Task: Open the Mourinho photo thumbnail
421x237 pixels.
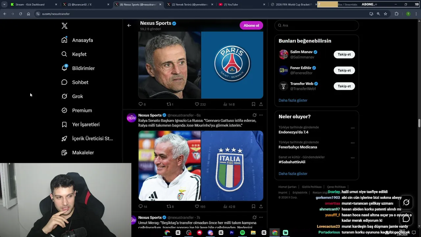Action: (169, 166)
